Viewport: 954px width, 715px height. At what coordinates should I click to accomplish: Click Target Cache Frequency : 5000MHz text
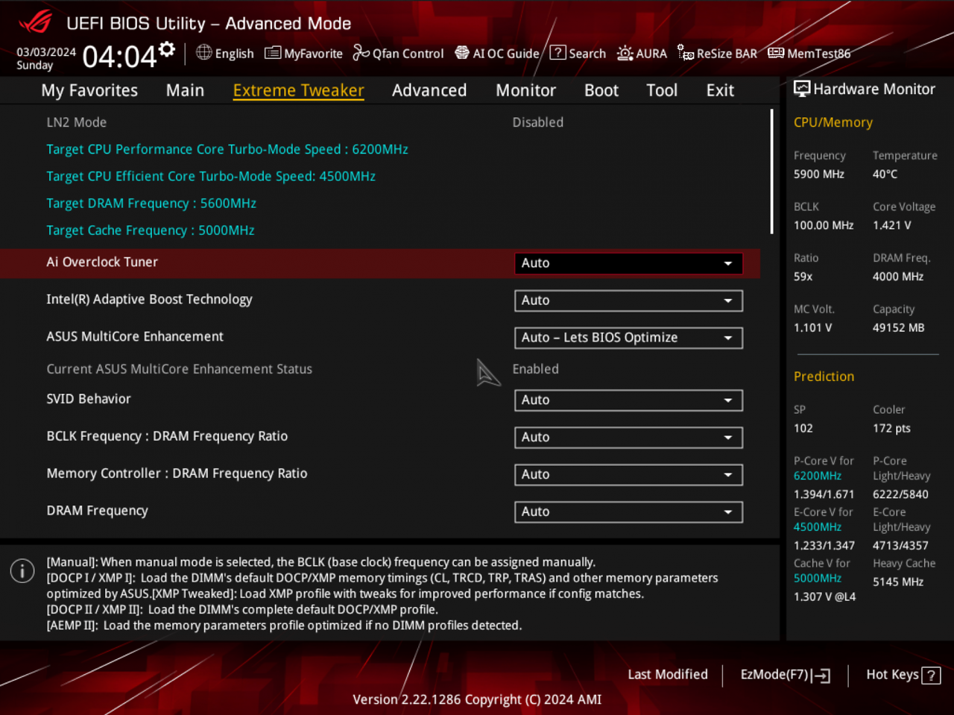point(151,230)
